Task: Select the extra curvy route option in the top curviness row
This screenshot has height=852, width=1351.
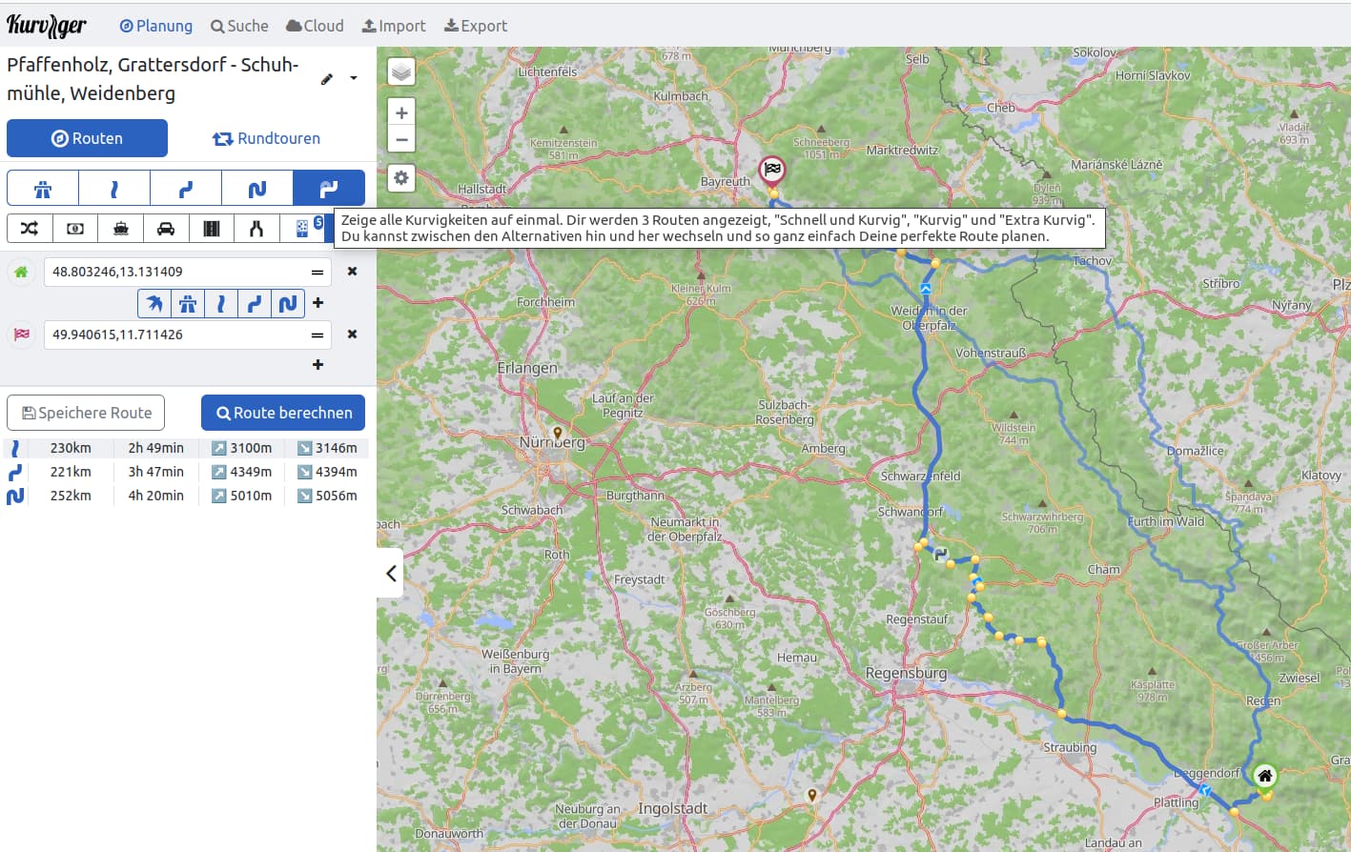Action: 257,189
